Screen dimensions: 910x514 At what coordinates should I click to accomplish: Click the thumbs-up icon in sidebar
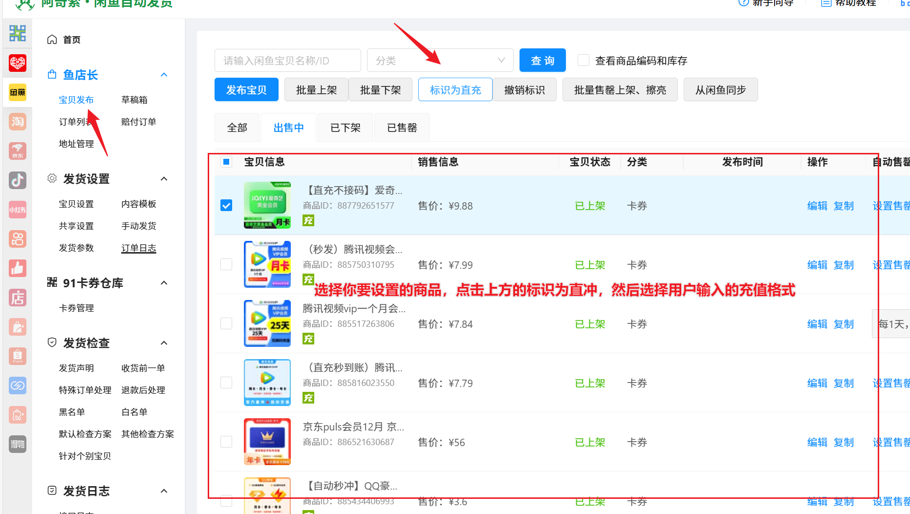18,268
